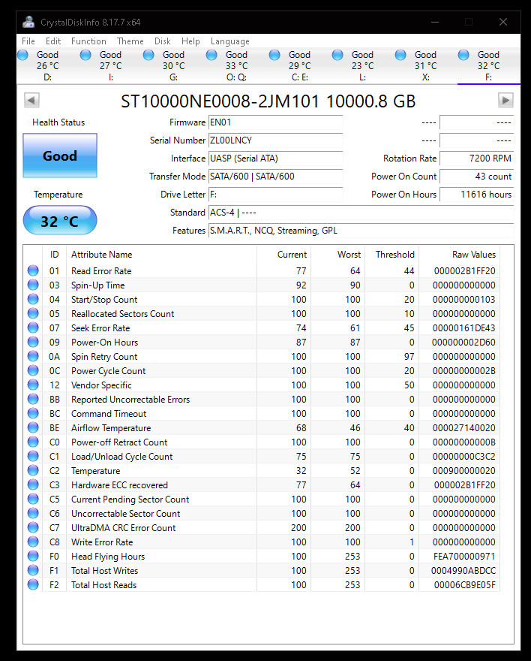This screenshot has height=661, width=531.
Task: Open the Function menu
Action: (88, 41)
